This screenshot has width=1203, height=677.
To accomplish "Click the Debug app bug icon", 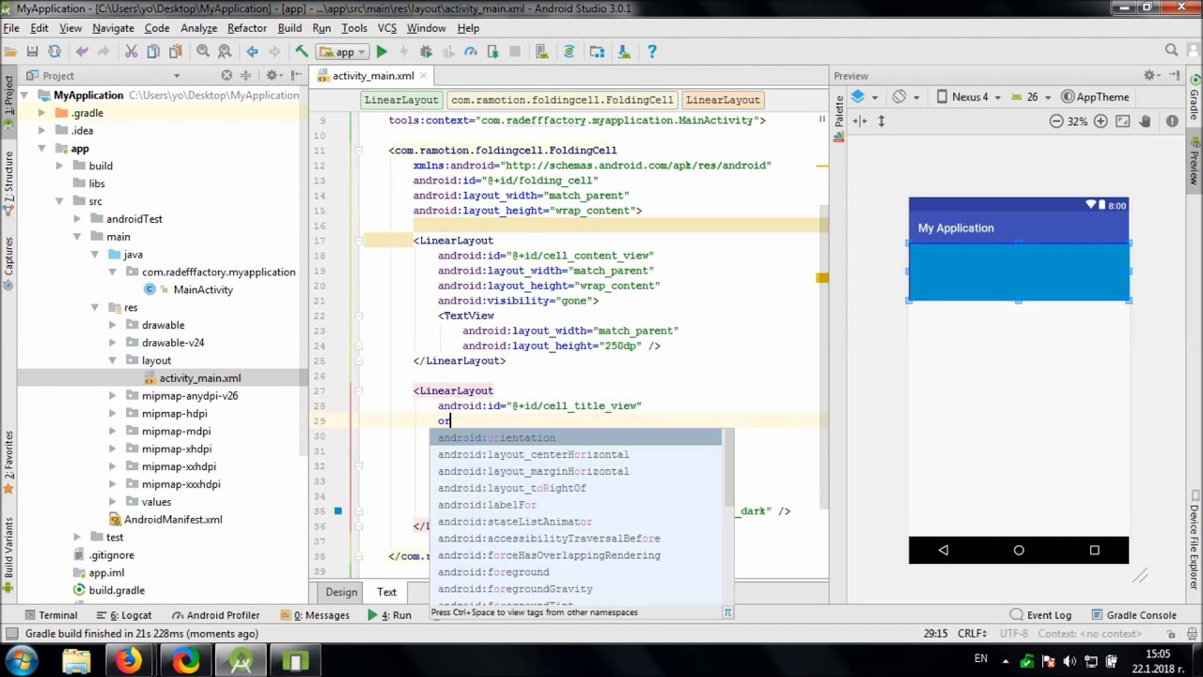I will coord(426,52).
